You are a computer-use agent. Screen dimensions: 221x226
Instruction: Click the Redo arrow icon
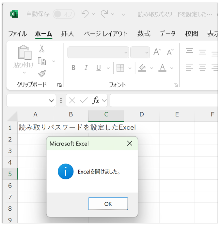[x=104, y=14]
